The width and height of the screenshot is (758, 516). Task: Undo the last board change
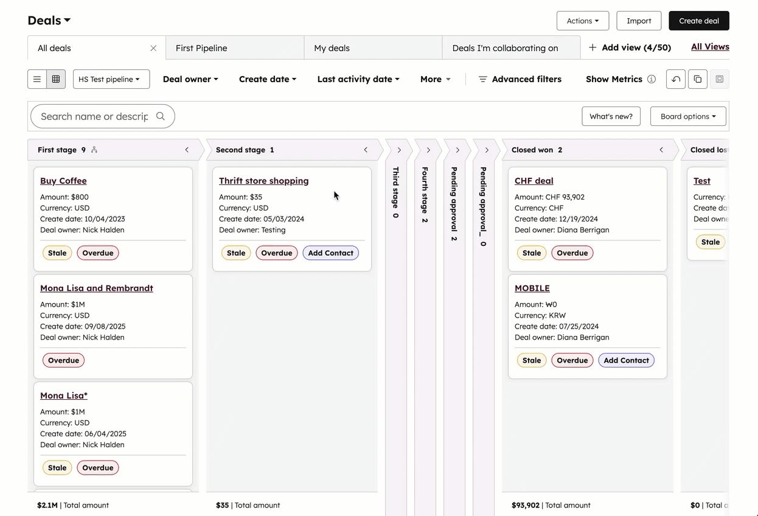click(x=675, y=79)
